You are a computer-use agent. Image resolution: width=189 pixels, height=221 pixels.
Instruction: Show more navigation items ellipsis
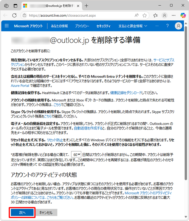click(x=157, y=26)
